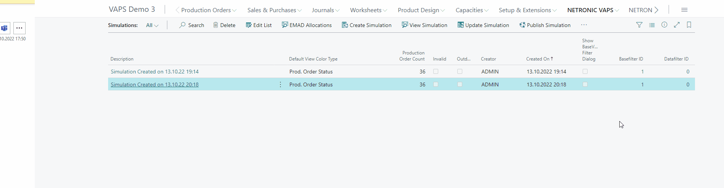
Task: Switch list layout view icon
Action: pyautogui.click(x=652, y=25)
